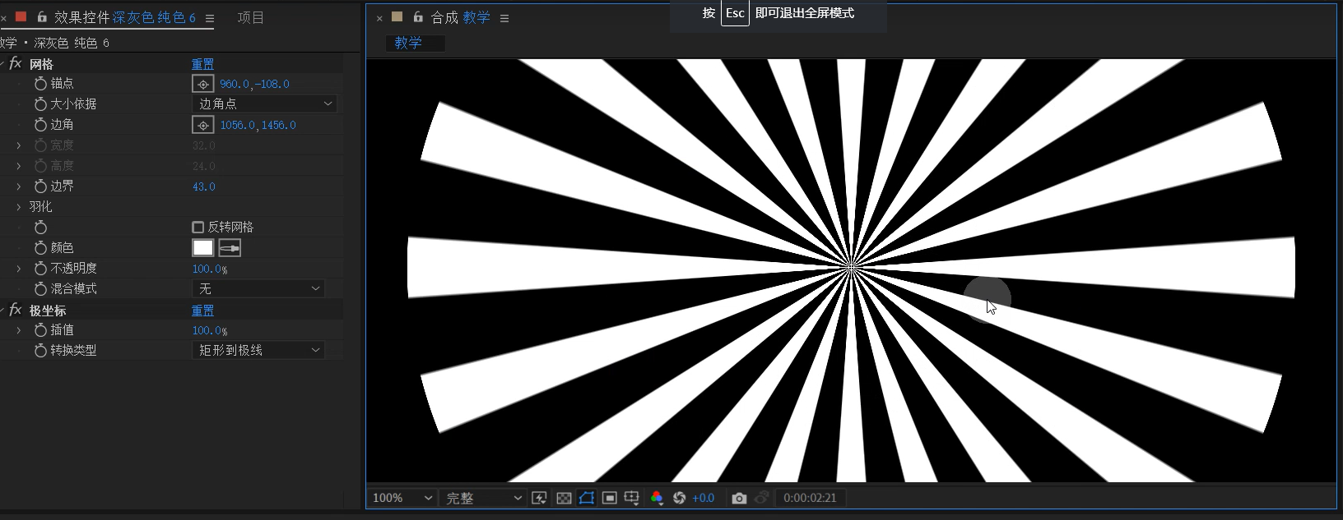The image size is (1343, 520).
Task: Open the 混合模式 dropdown showing 无
Action: [258, 288]
